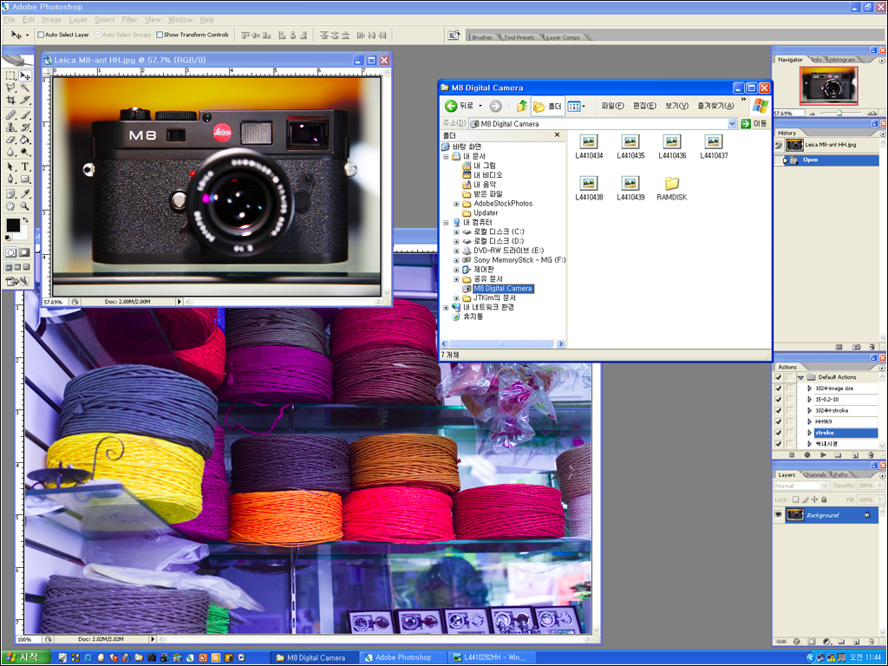The width and height of the screenshot is (888, 666).
Task: Select the Magic Wand tool
Action: point(25,88)
